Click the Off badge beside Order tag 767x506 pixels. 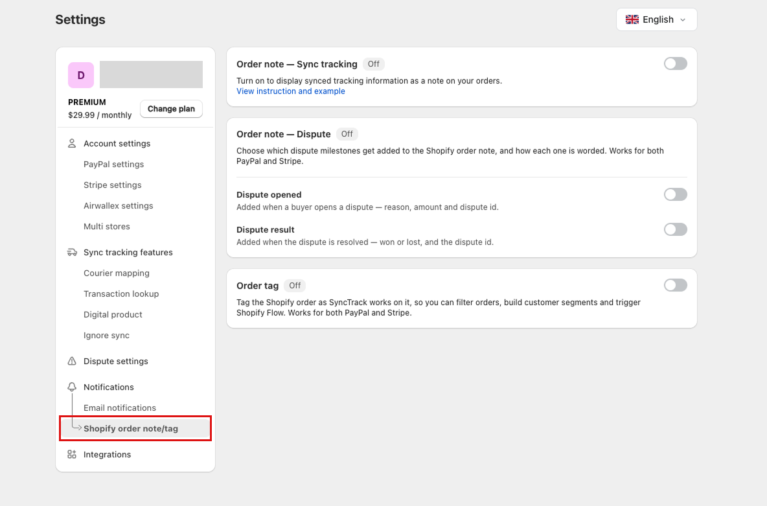tap(295, 285)
